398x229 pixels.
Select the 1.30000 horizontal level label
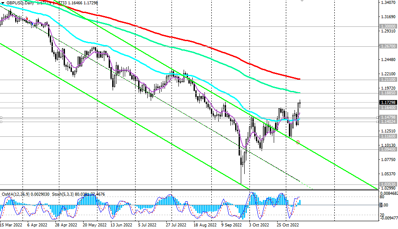click(x=388, y=26)
